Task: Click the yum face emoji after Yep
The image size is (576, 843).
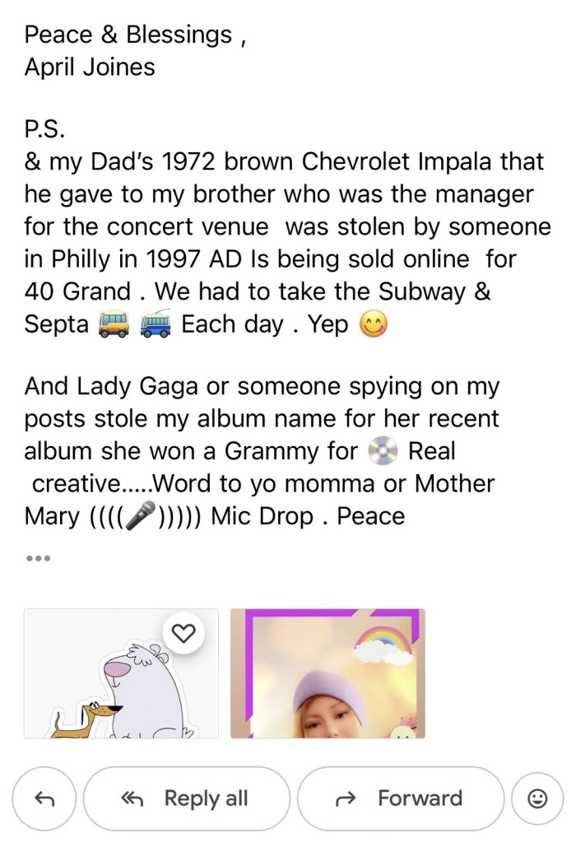Action: click(x=374, y=324)
